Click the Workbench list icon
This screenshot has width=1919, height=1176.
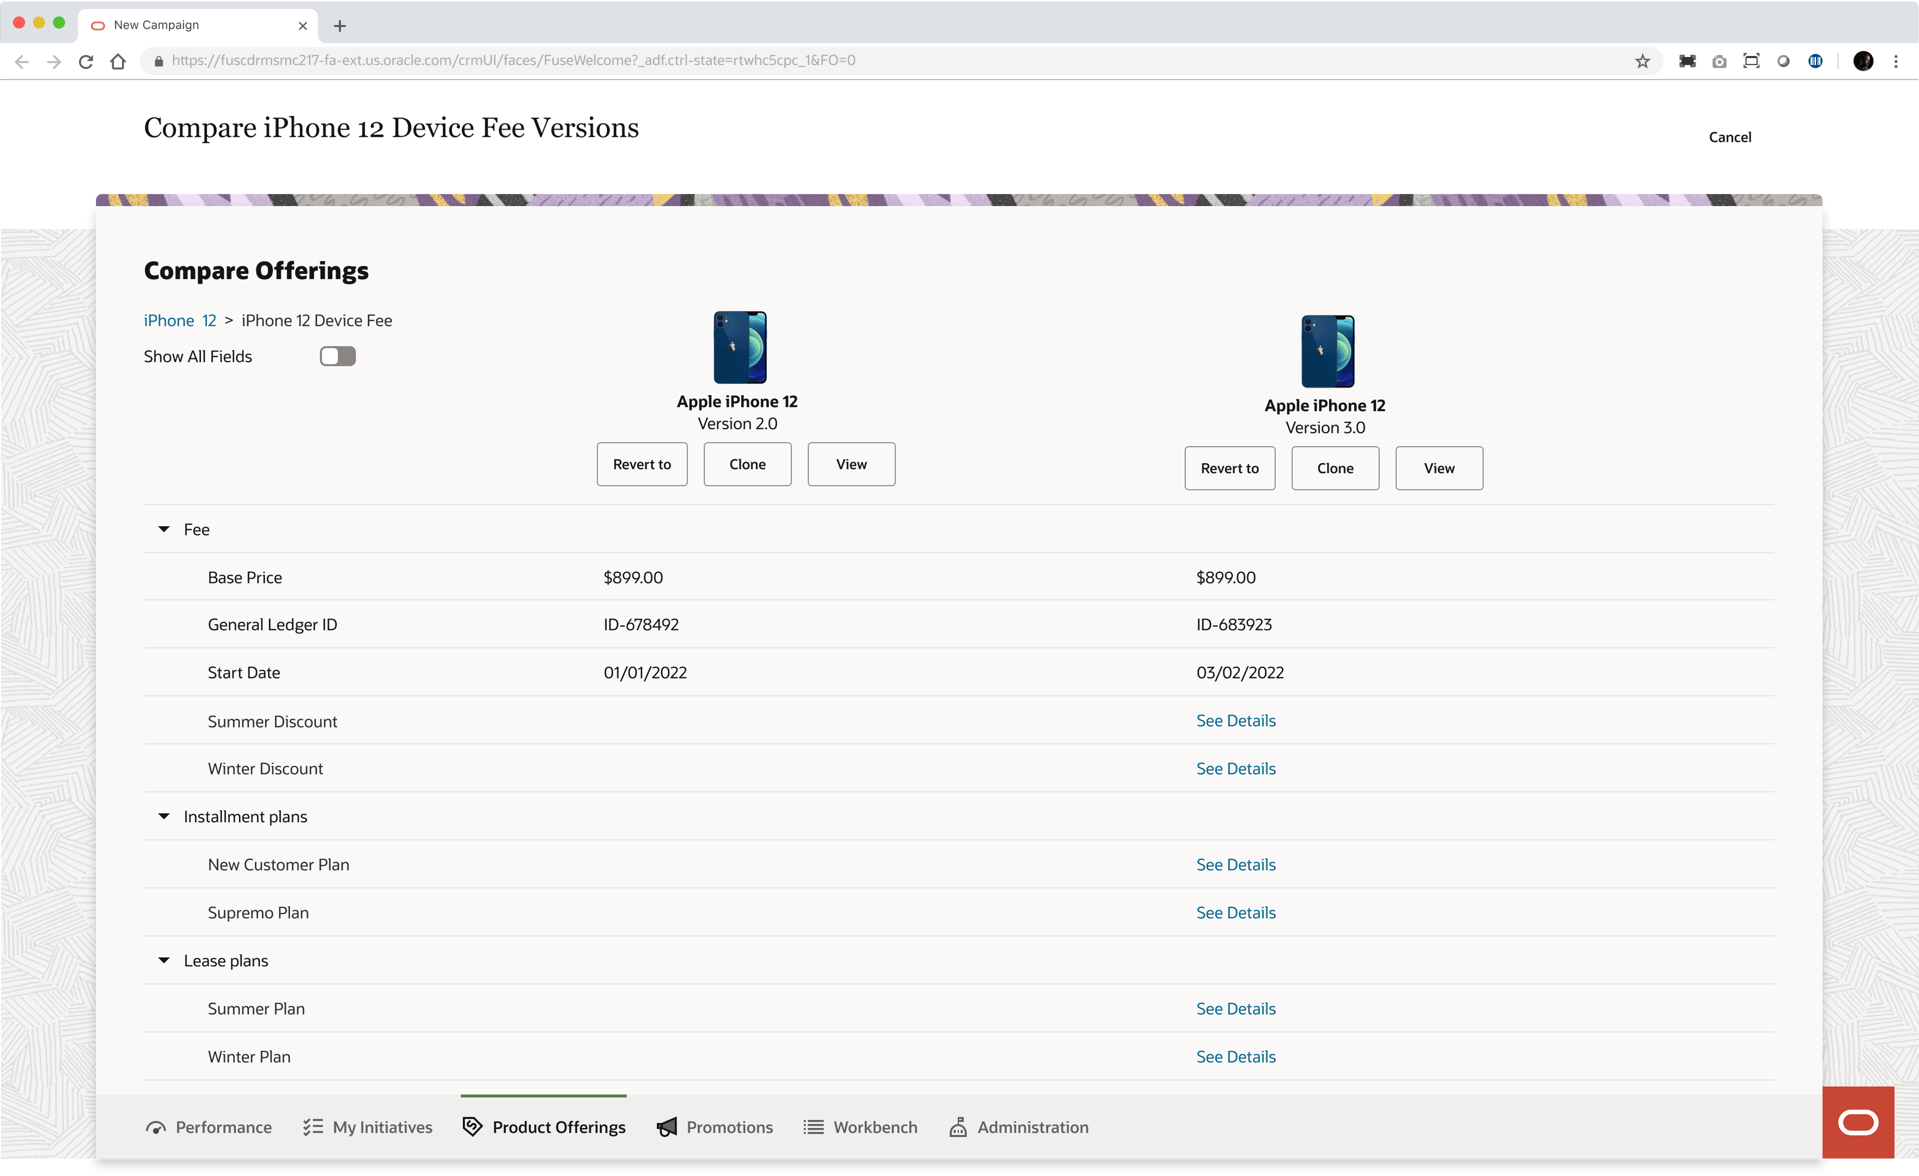coord(814,1127)
